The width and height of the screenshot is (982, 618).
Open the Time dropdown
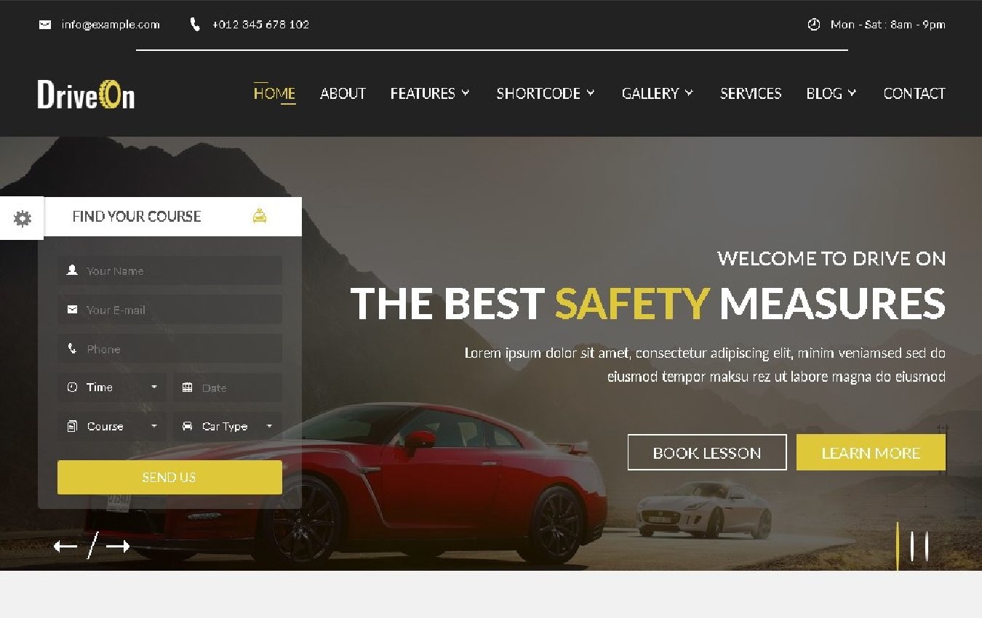(112, 388)
